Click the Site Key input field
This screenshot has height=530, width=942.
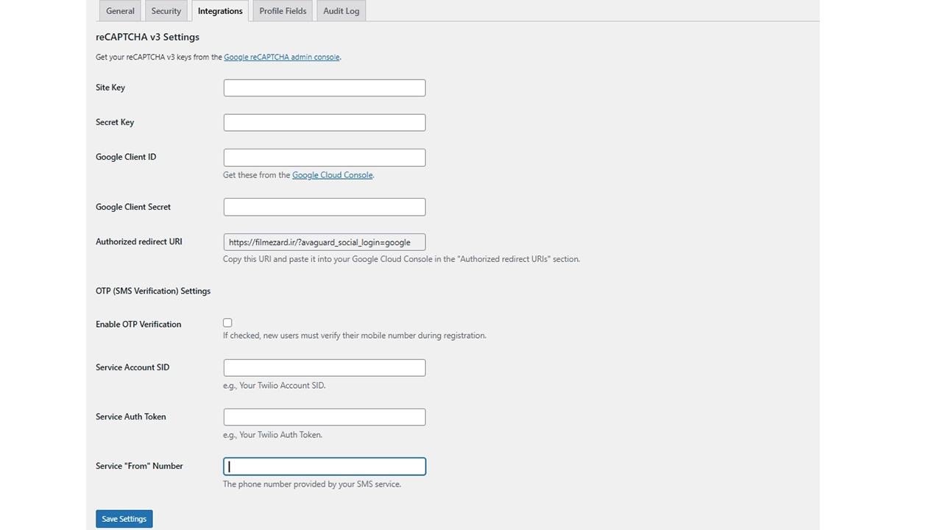(325, 88)
